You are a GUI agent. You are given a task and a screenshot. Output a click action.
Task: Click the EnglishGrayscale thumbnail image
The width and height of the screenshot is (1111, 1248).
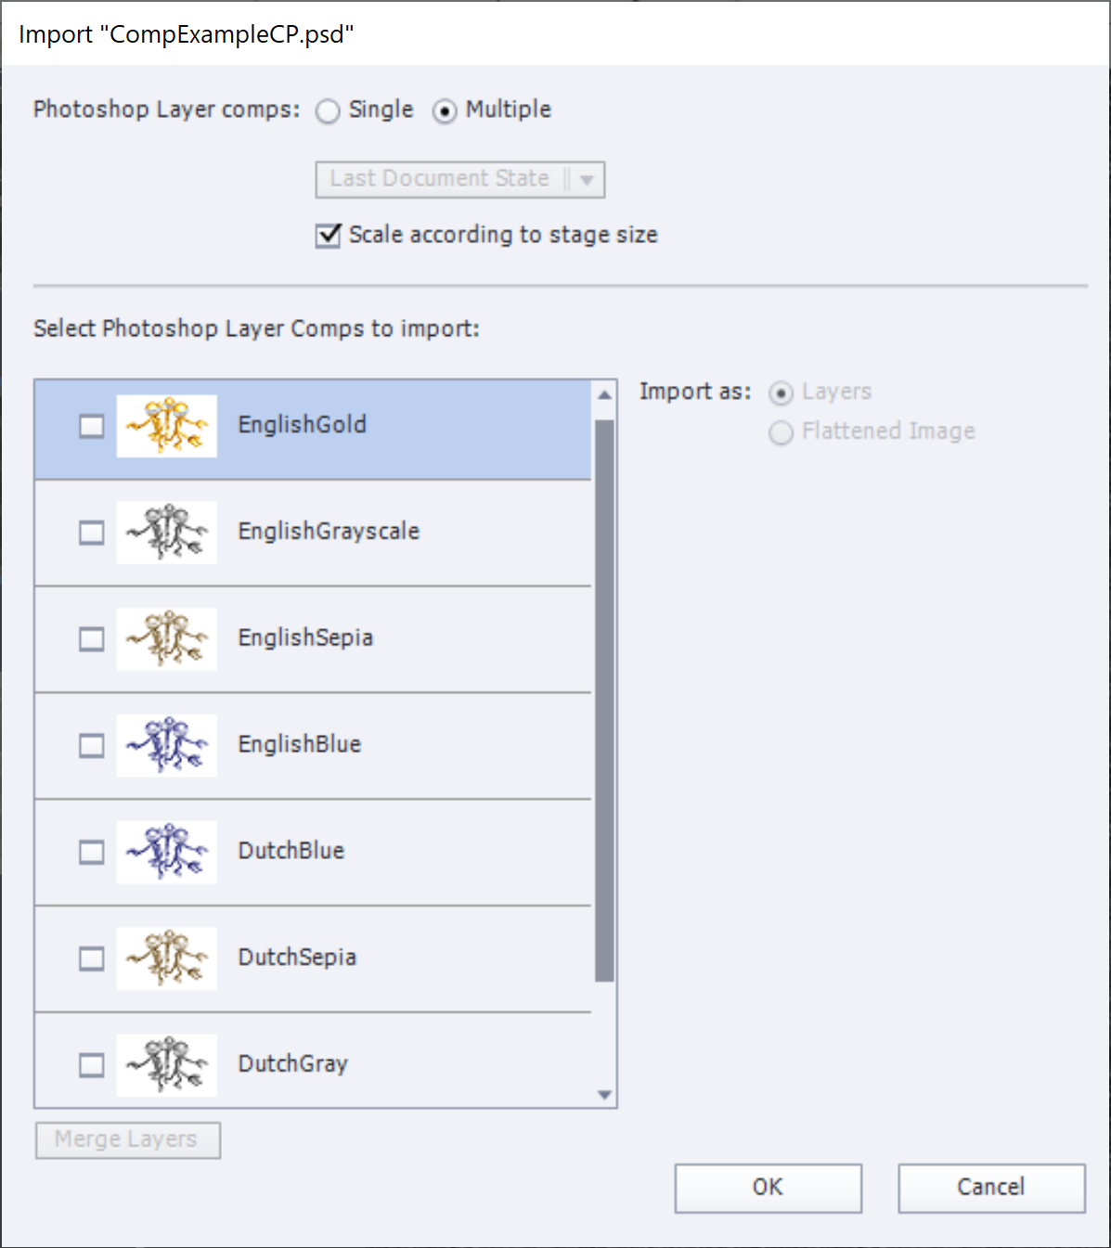click(167, 533)
